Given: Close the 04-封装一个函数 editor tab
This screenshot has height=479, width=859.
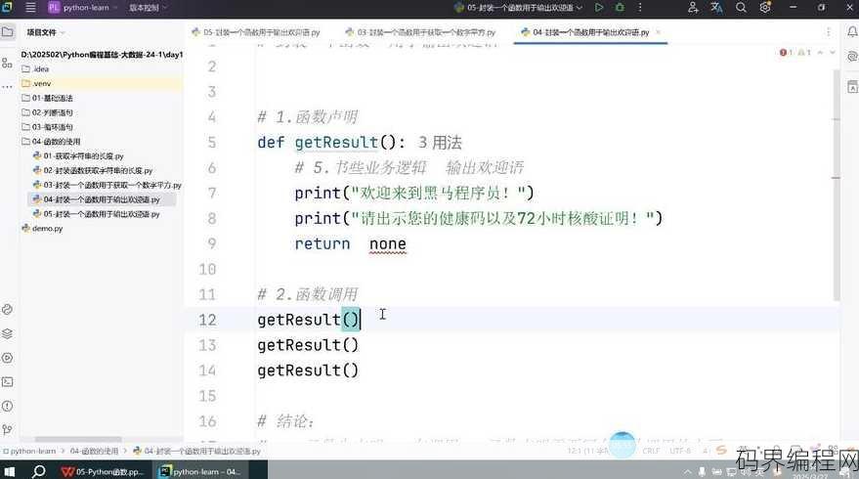Looking at the screenshot, I should coord(658,32).
